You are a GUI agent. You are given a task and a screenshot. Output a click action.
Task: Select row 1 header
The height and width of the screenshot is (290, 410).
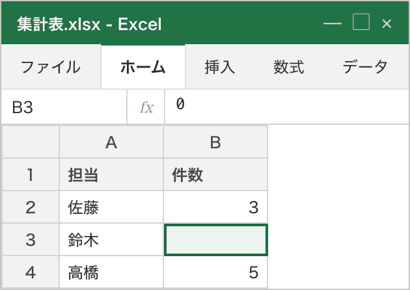pos(31,174)
